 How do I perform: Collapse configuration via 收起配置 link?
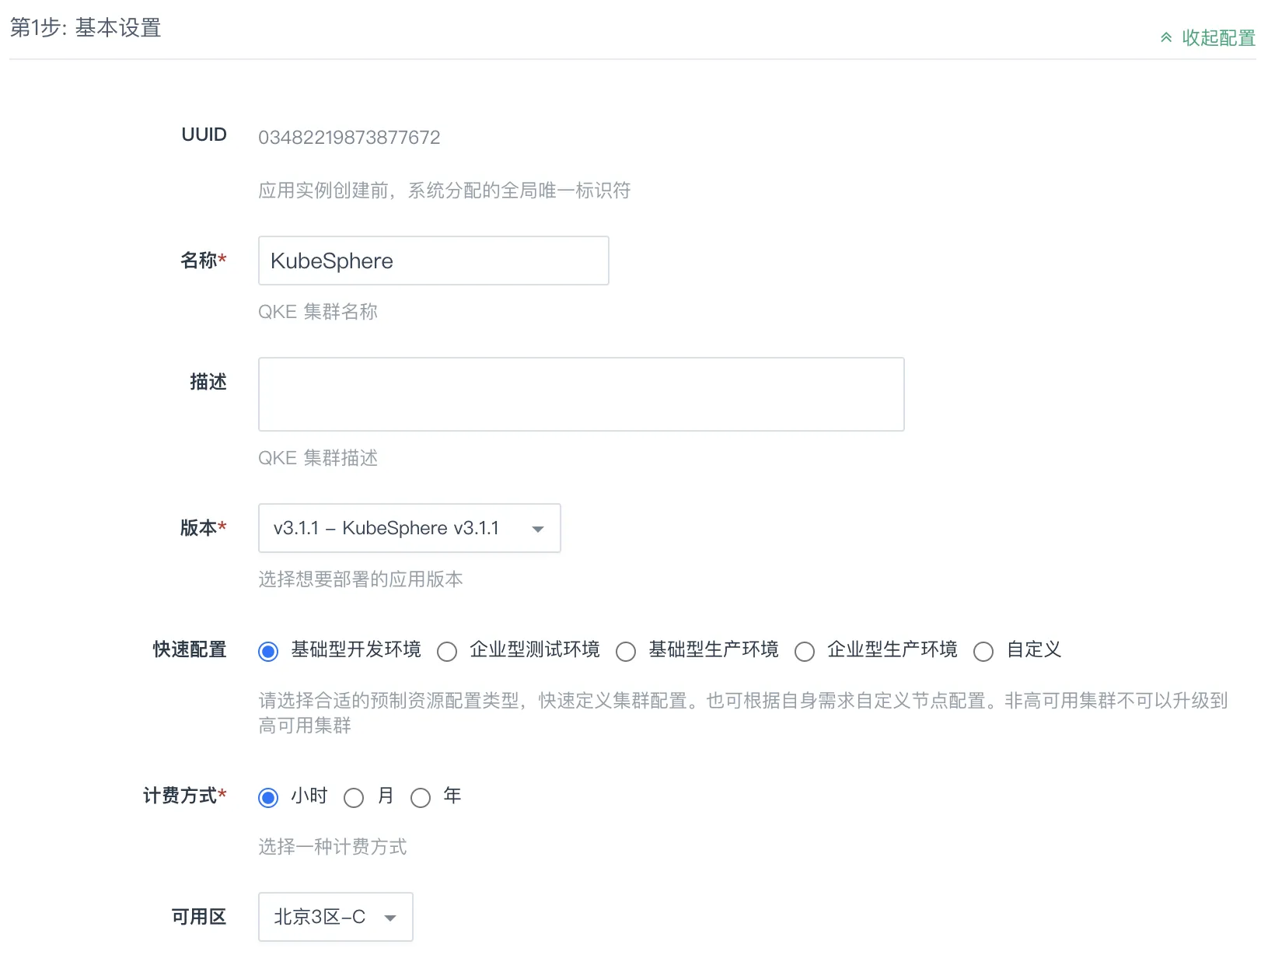[1217, 37]
